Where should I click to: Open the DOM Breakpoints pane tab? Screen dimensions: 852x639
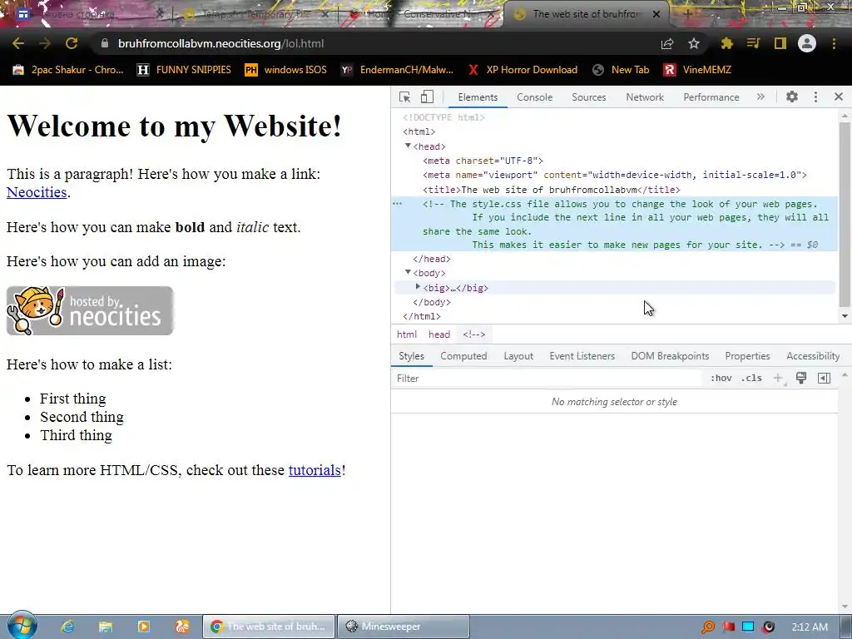click(x=670, y=356)
